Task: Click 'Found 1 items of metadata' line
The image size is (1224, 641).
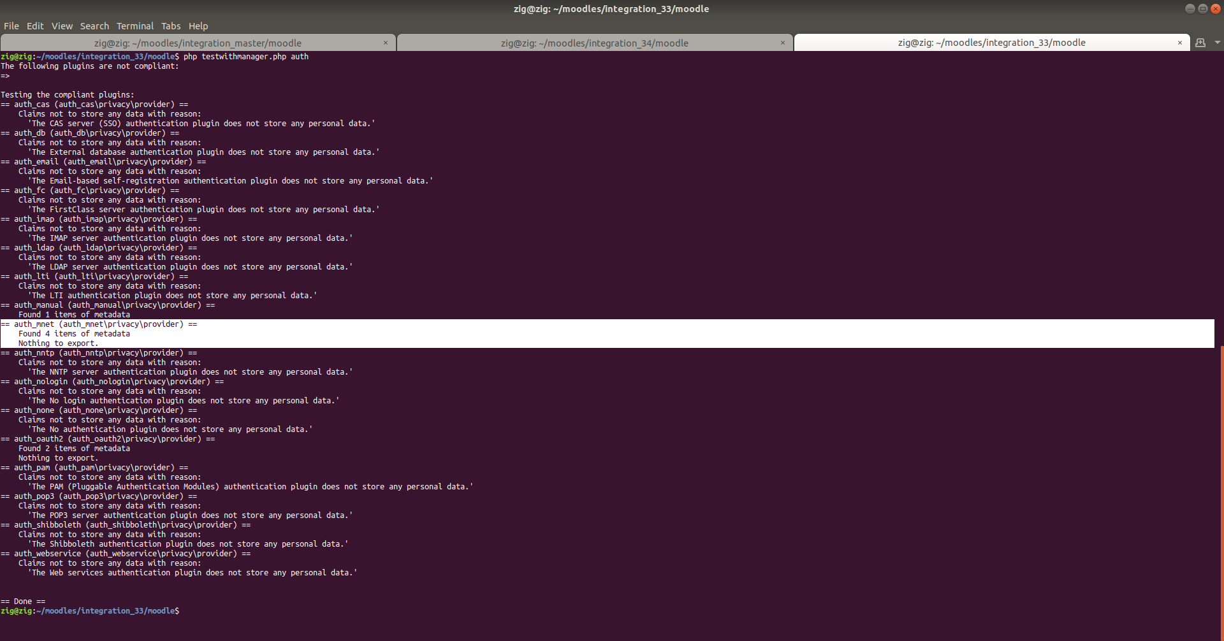Action: coord(74,315)
